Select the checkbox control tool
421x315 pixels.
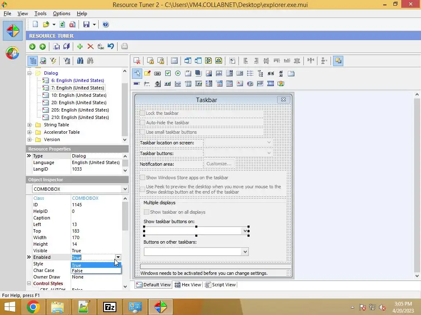(168, 73)
